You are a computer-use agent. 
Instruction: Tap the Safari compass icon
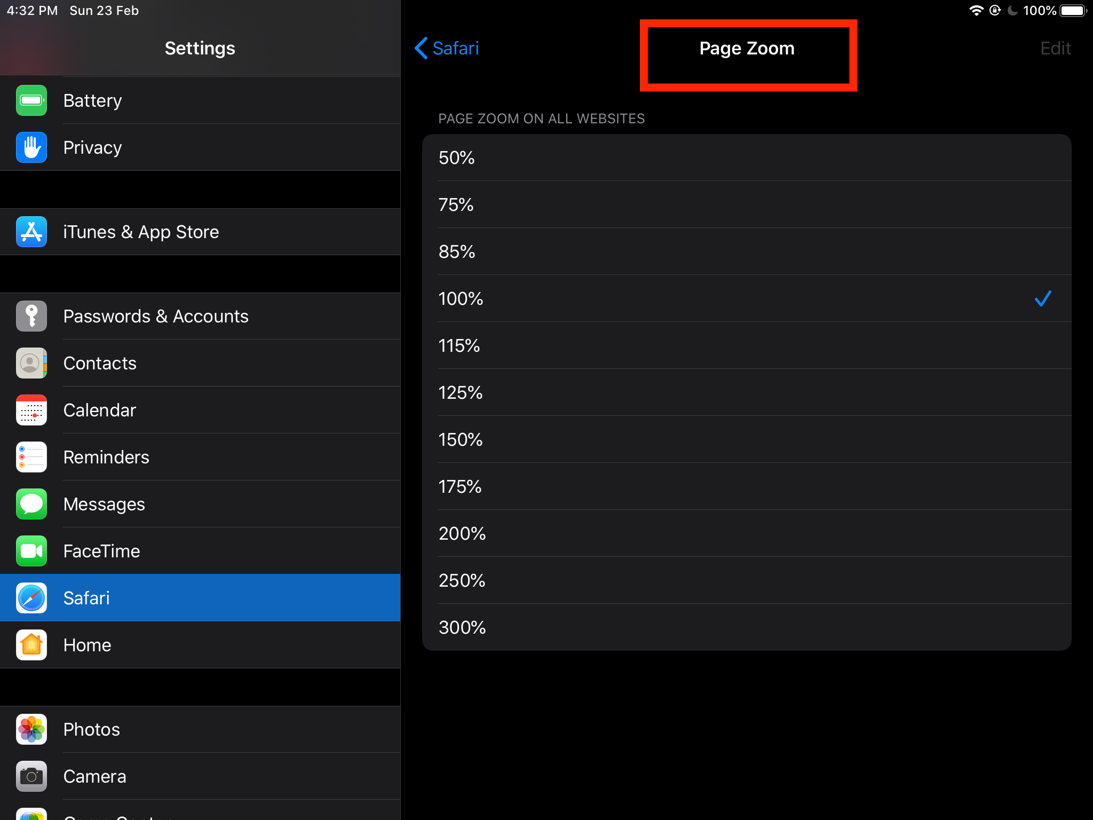click(31, 598)
